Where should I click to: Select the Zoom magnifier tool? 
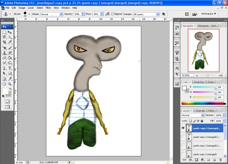coord(10,84)
